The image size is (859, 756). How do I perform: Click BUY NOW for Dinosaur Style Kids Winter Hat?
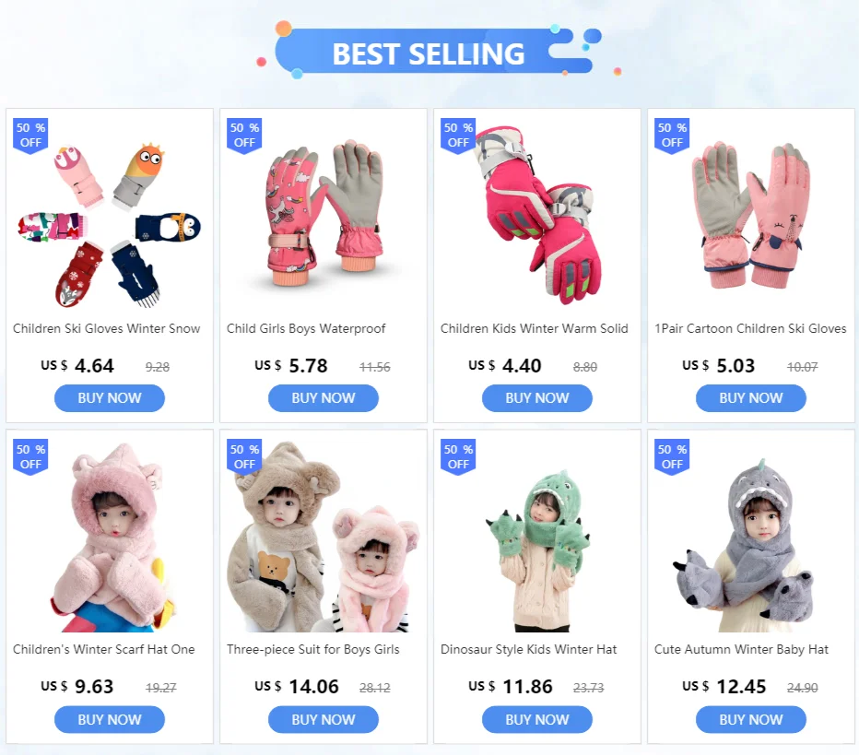tap(536, 719)
